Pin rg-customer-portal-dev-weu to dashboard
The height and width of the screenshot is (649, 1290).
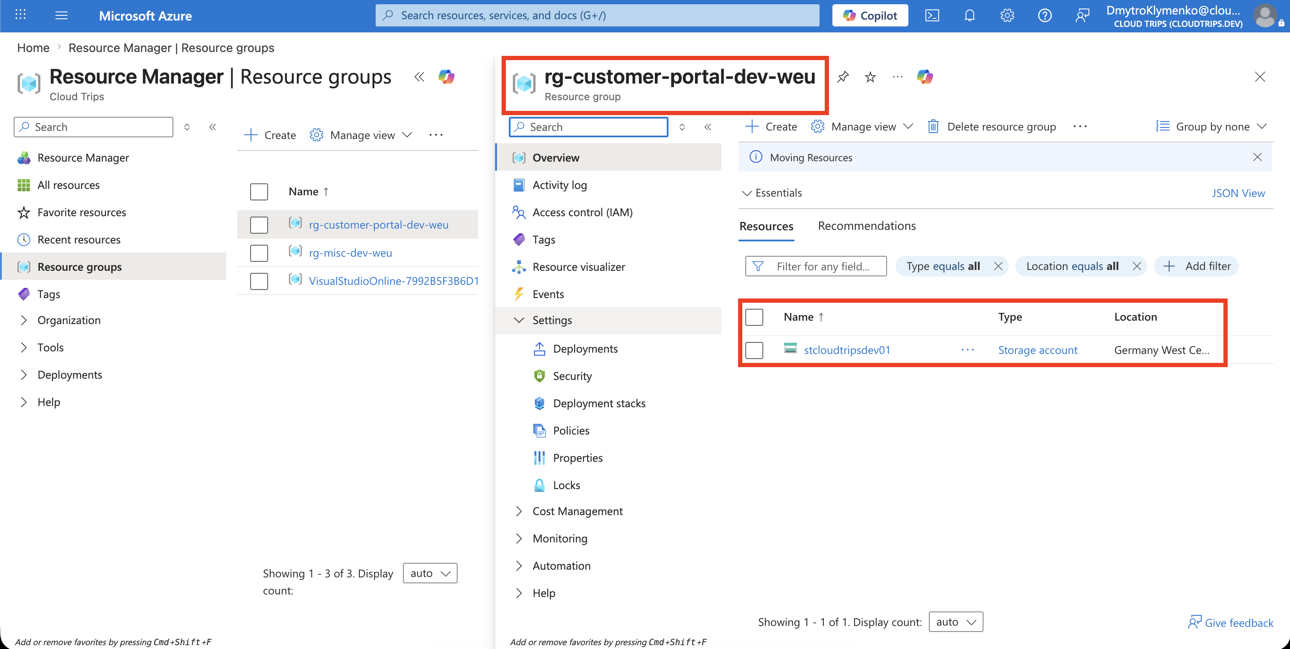tap(843, 77)
